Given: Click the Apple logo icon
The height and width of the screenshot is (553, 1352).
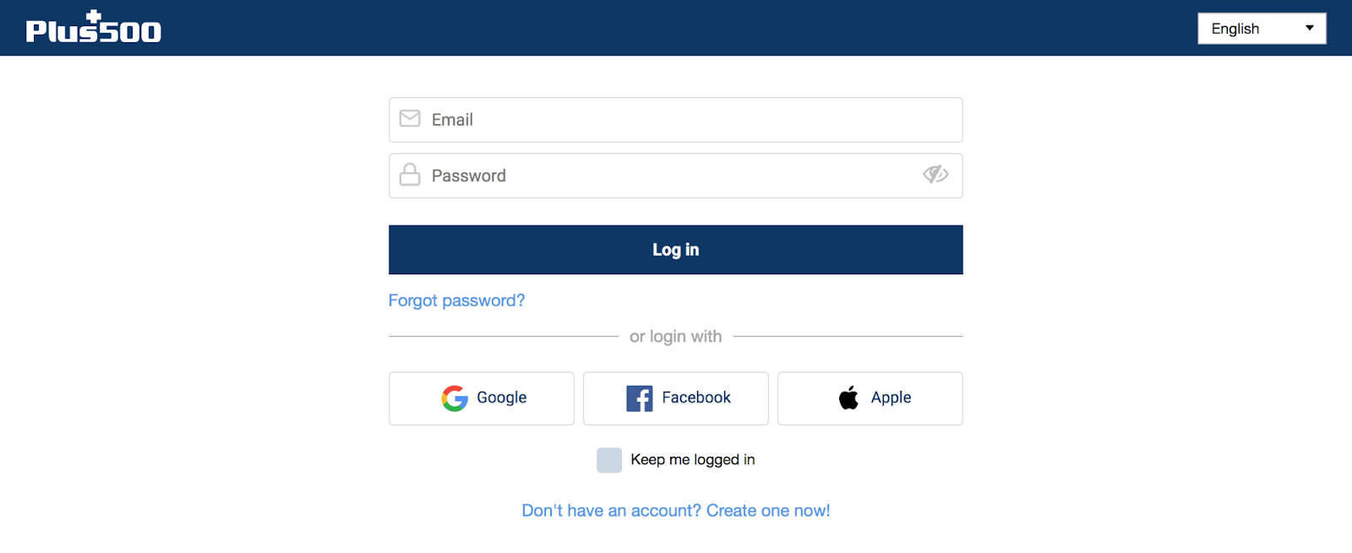Looking at the screenshot, I should pyautogui.click(x=848, y=397).
